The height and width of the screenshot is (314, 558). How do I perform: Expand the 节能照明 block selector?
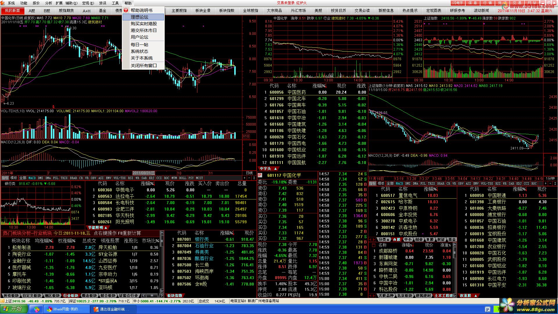pos(98,228)
